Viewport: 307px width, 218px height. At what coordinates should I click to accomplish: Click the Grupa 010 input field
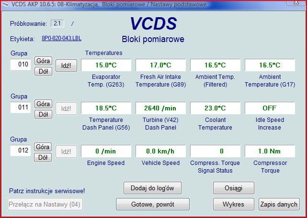coord(21,65)
